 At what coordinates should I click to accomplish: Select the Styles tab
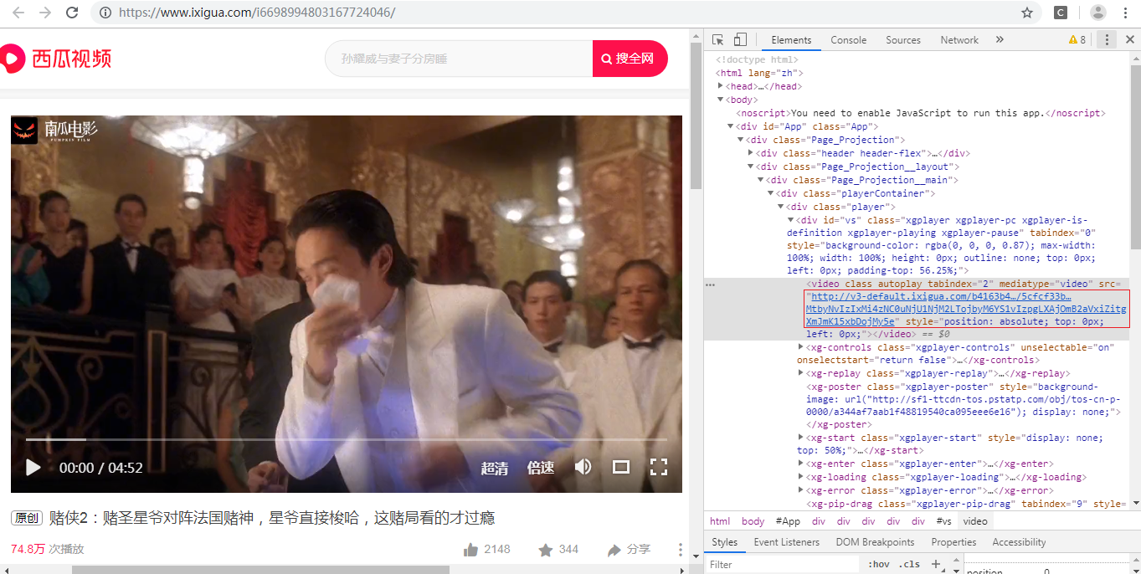[x=724, y=542]
